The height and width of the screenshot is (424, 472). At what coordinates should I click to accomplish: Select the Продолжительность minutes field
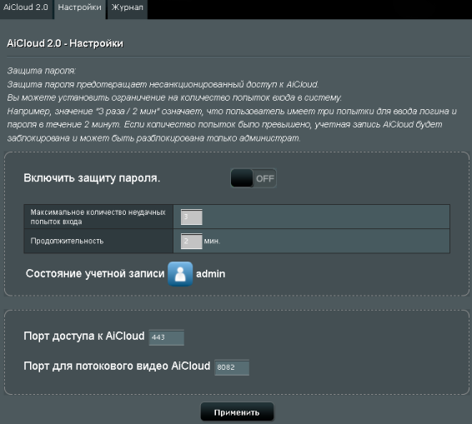(192, 242)
